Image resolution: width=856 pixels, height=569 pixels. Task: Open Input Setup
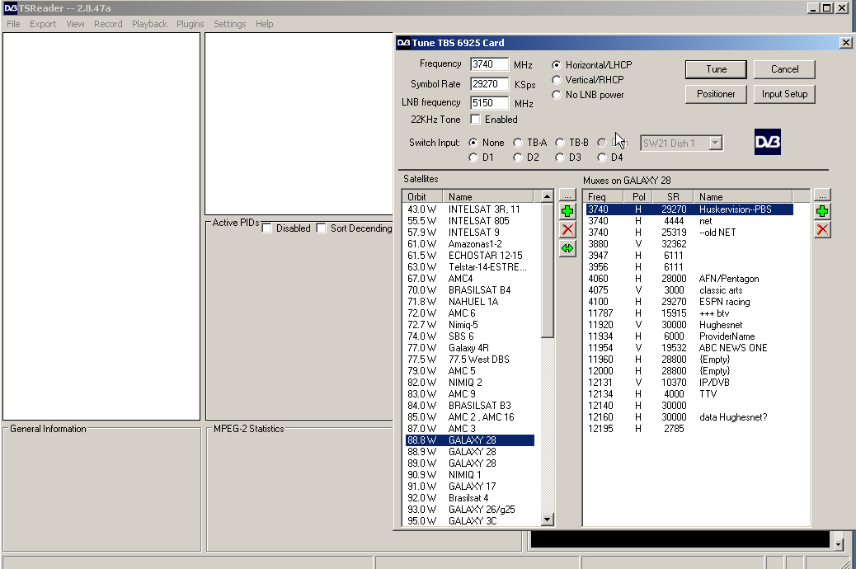click(784, 94)
